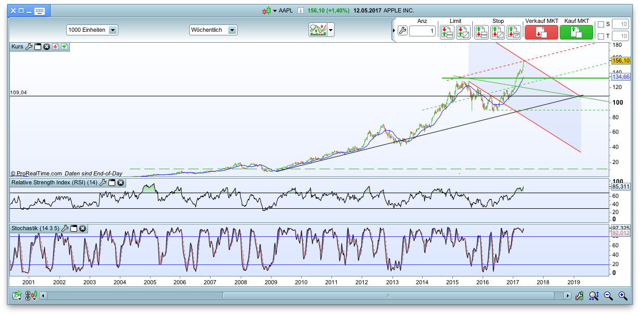
Task: Remove the Kurs panel via x icon
Action: [x=46, y=47]
